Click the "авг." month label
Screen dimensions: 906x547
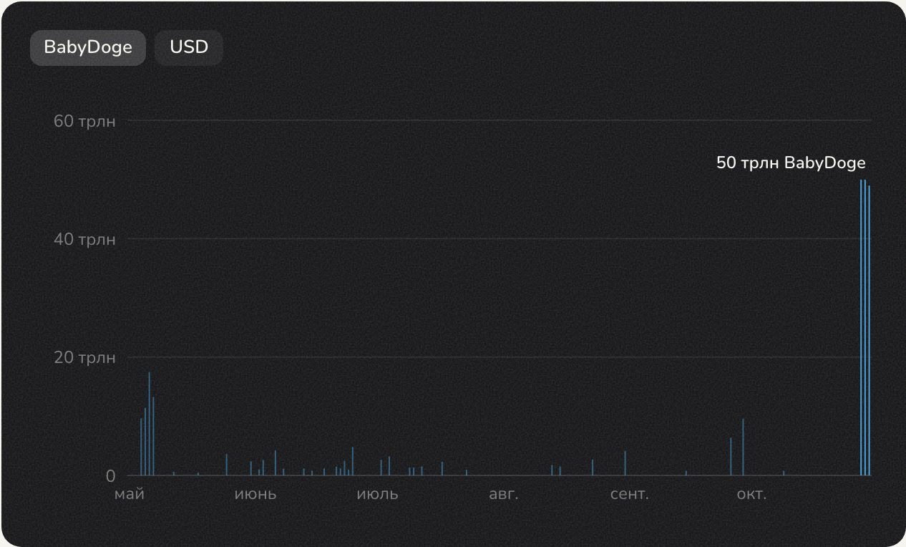pos(504,495)
